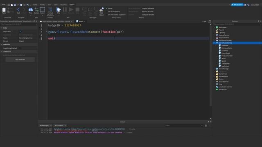The width and height of the screenshot is (262, 147).
Task: Select the ProductHandler script in Explorer
Action: pos(227,56)
